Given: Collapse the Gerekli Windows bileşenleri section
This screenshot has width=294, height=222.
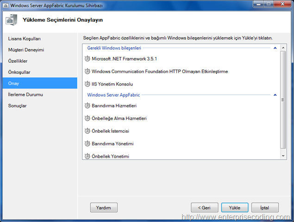Looking at the screenshot, I should (275, 48).
